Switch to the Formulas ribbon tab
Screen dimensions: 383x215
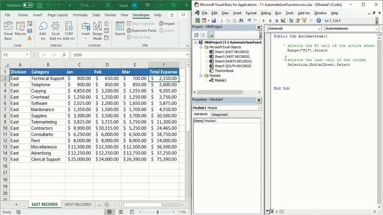[x=80, y=15]
